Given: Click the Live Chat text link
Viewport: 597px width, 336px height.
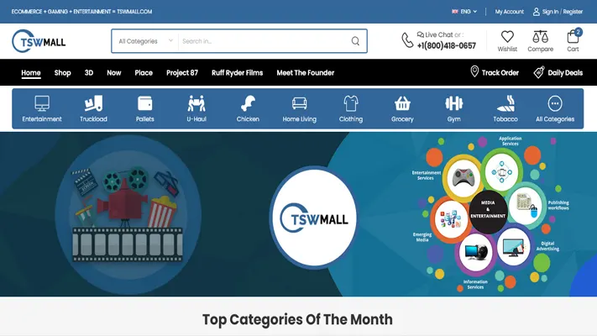Looking at the screenshot, I should [x=438, y=34].
